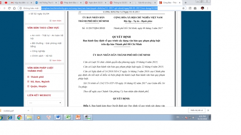Open Microsoft Excel from the taskbar
Image resolution: width=241 pixels, height=135 pixels.
[68, 117]
